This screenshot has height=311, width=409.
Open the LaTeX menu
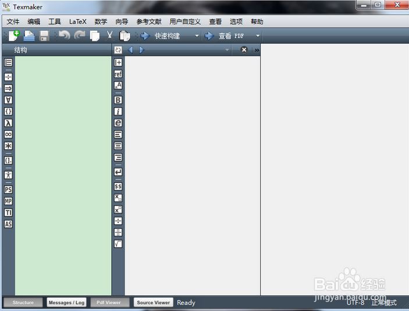point(77,22)
